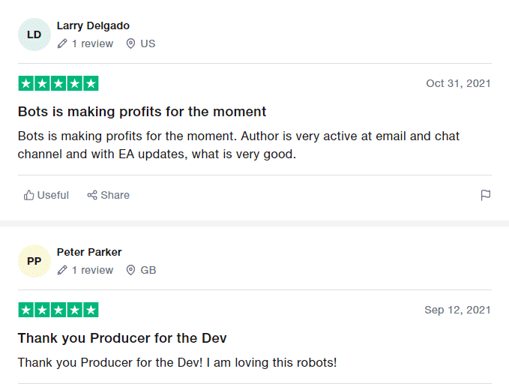This screenshot has width=509, height=384.
Task: Click the five-star rating on Peter's review
Action: (58, 310)
